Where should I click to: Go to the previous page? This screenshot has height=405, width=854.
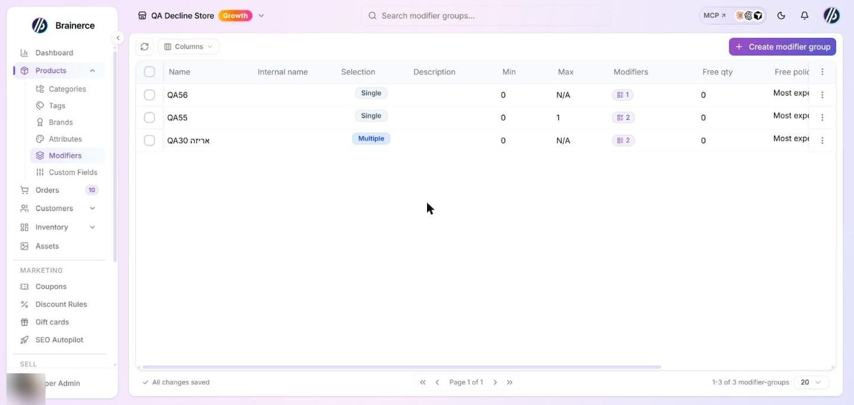[437, 382]
